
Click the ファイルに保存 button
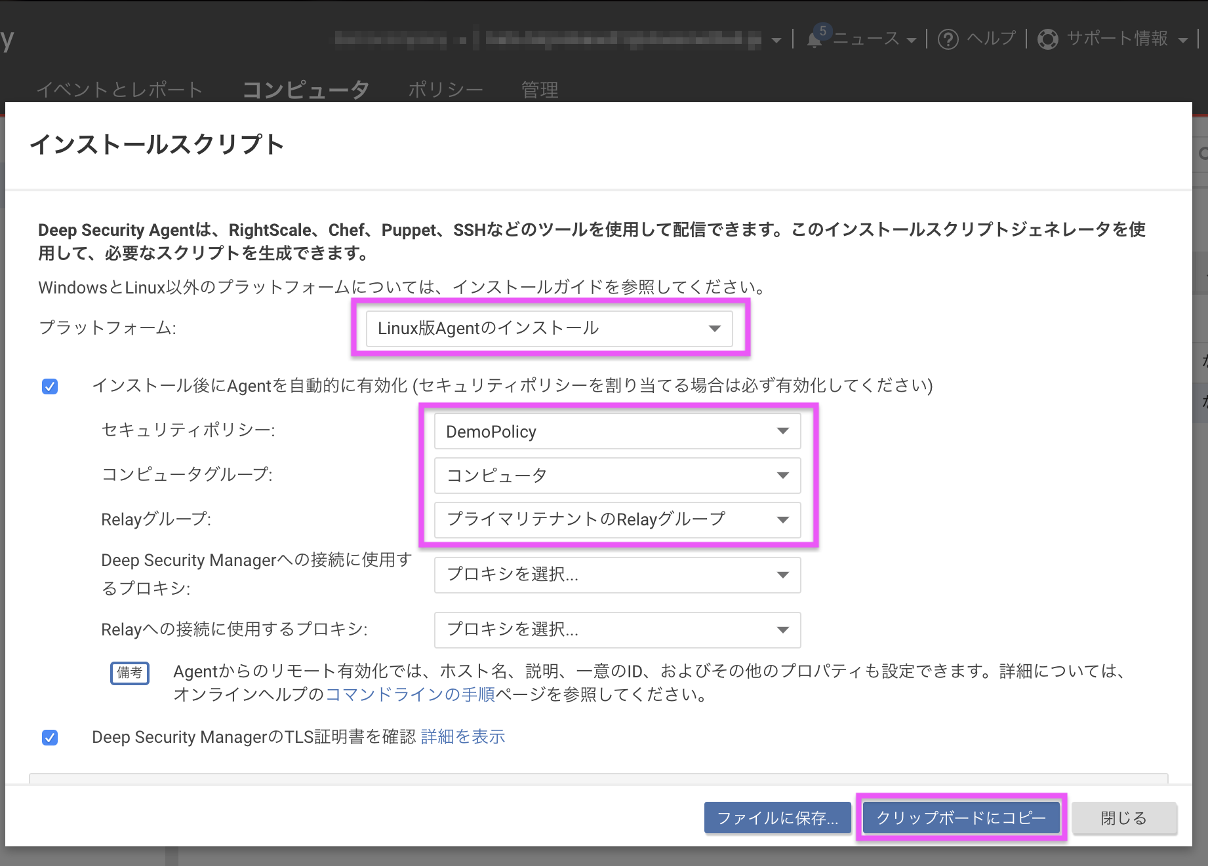[777, 818]
